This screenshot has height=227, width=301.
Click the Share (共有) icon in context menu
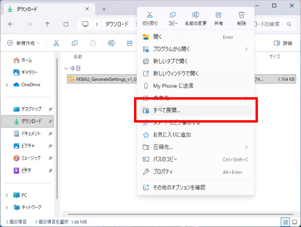click(x=218, y=15)
